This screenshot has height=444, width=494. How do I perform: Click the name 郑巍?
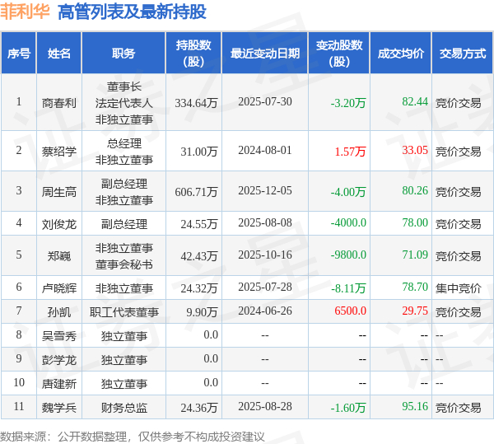59,256
